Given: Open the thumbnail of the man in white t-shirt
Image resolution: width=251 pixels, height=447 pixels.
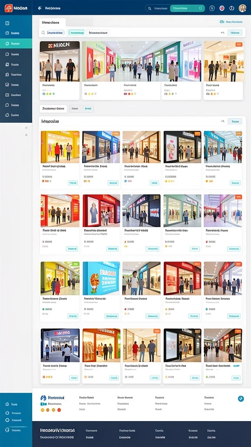Looking at the screenshot, I should tap(142, 278).
